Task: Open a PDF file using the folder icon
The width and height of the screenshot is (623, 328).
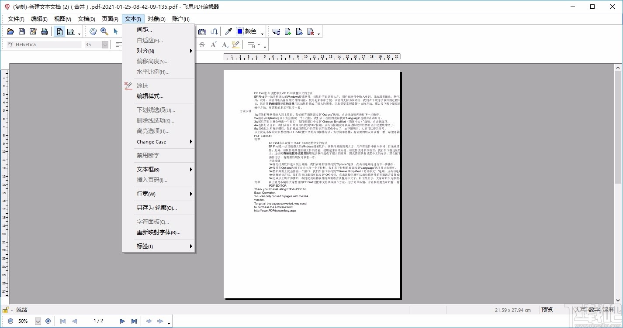Action: (10, 31)
